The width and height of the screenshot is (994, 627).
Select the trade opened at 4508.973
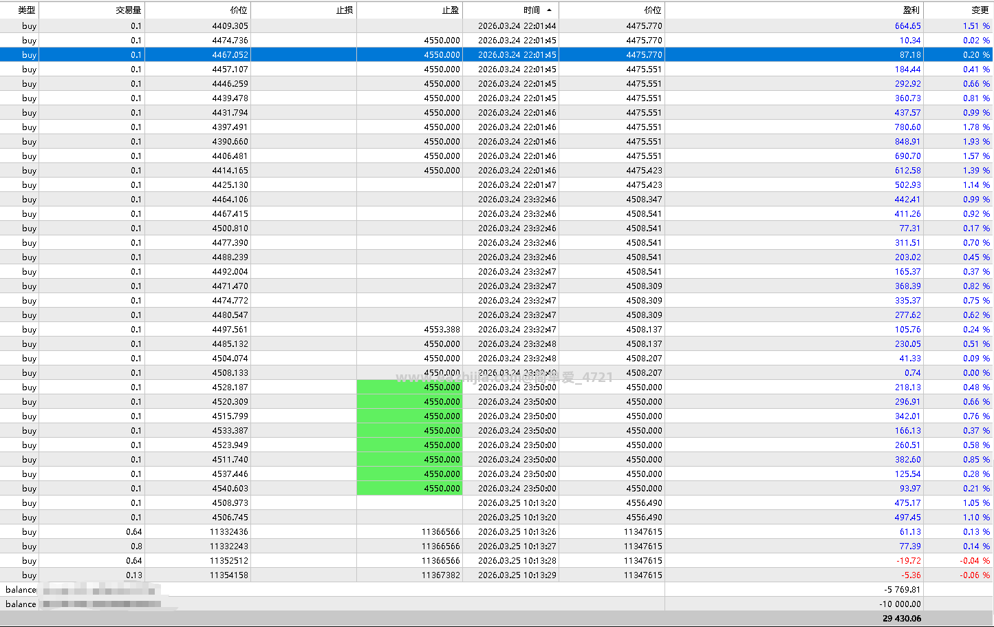(497, 503)
